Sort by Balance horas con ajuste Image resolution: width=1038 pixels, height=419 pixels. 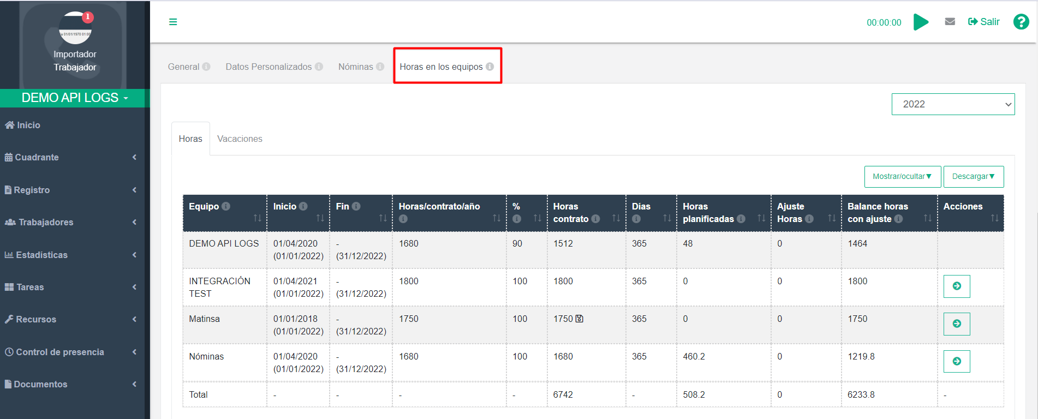click(x=927, y=218)
